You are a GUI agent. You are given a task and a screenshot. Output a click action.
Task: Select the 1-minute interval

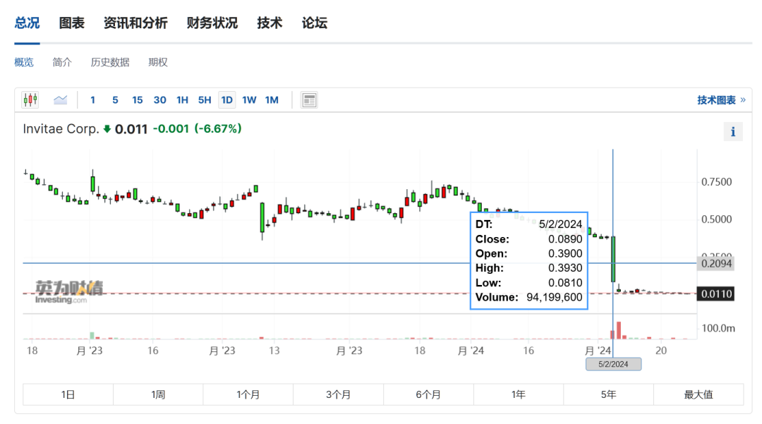[x=92, y=99]
